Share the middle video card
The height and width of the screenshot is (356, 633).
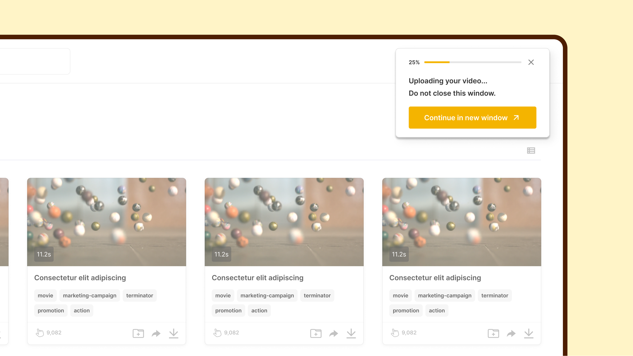(334, 333)
